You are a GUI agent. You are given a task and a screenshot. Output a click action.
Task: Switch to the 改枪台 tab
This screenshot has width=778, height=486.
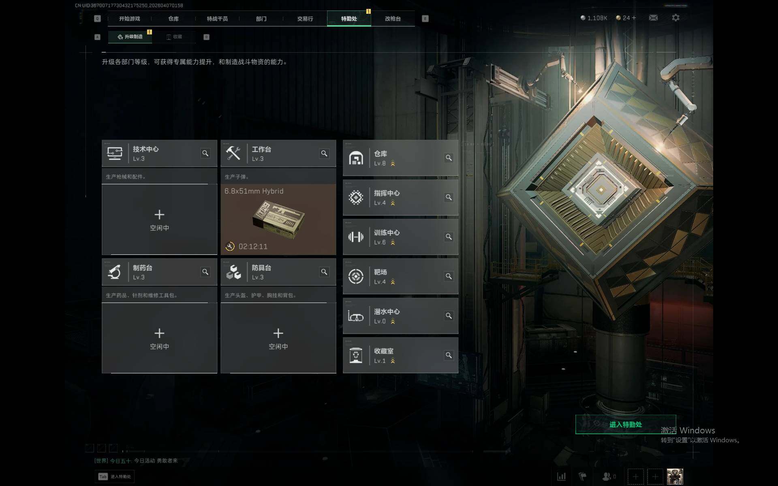click(393, 19)
